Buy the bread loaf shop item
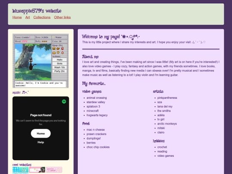The image size is (232, 174). (54, 53)
